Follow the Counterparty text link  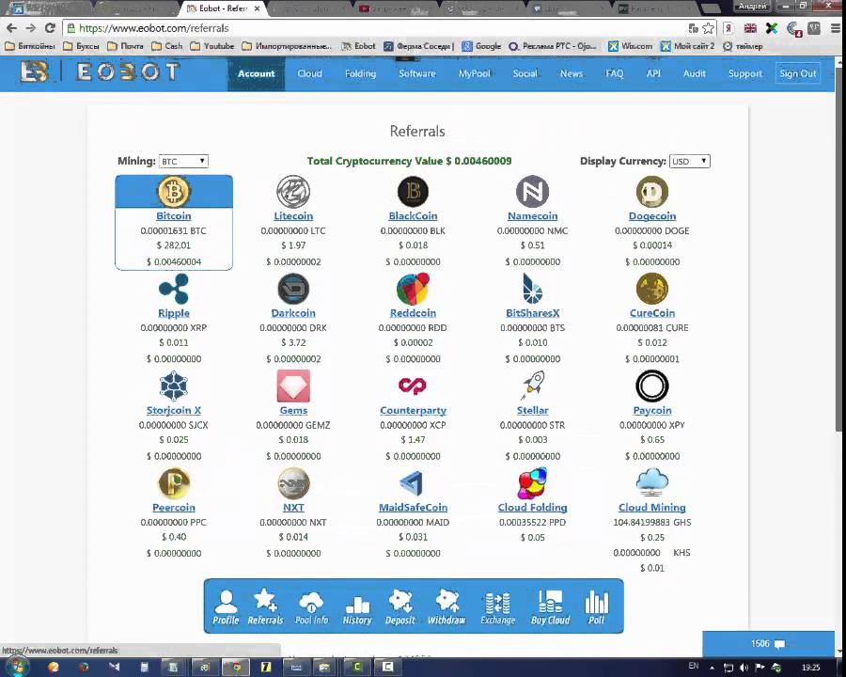click(413, 410)
